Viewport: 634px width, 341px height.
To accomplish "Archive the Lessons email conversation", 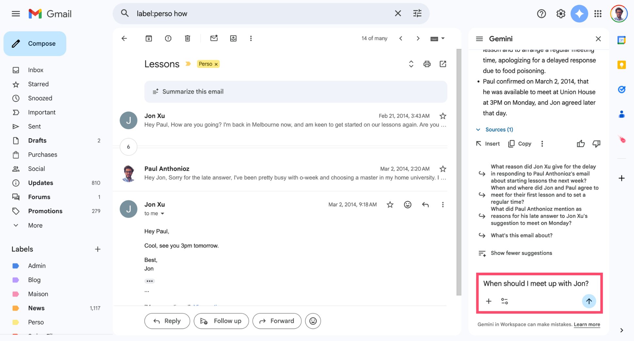I will (149, 38).
